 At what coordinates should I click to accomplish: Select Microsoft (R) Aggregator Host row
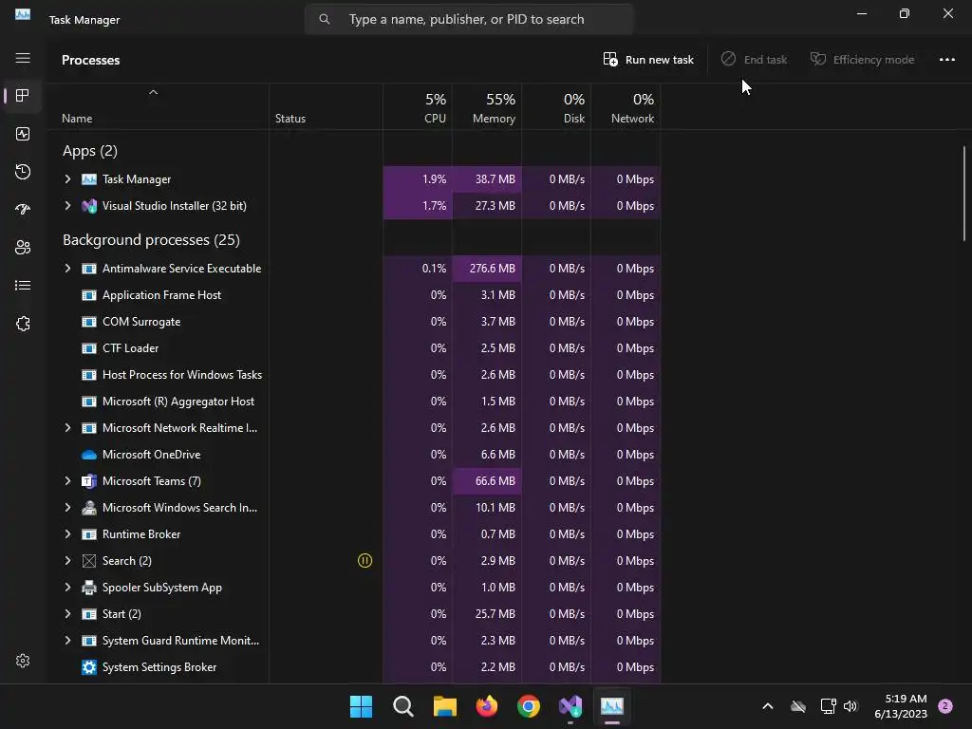(x=355, y=402)
